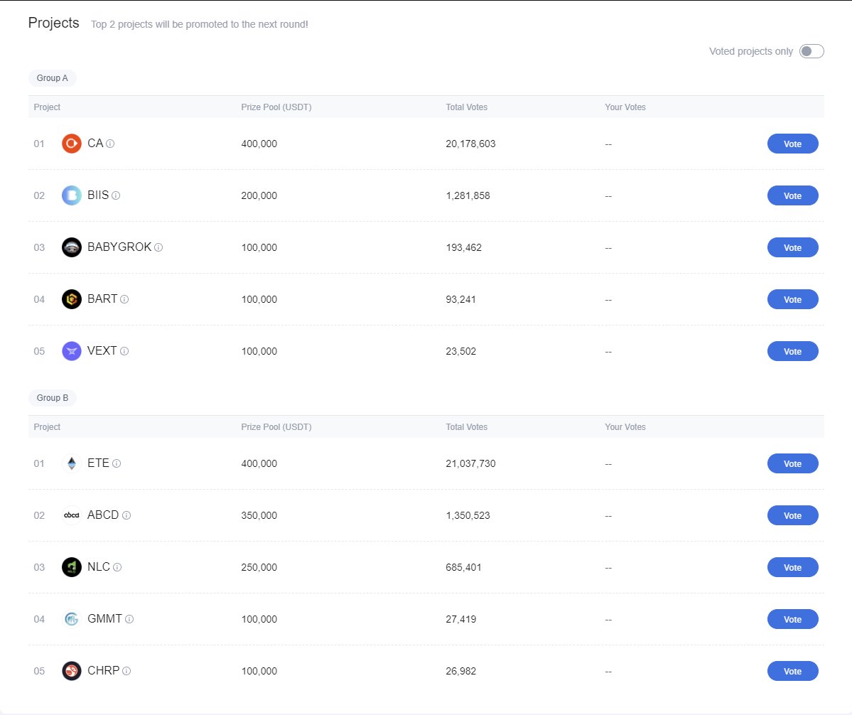Viewport: 852px width, 715px height.
Task: Click BABYGROK total votes 193,462
Action: [463, 248]
